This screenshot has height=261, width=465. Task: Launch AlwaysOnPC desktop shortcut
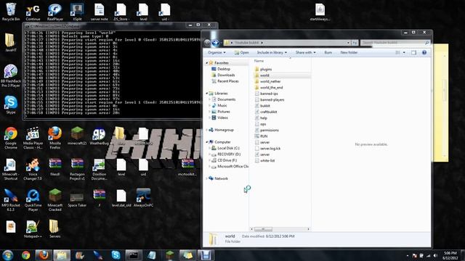pos(143,198)
